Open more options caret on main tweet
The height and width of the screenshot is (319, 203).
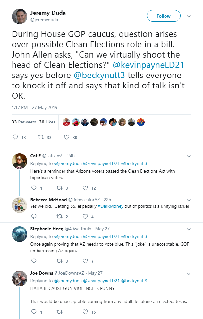[x=189, y=16]
